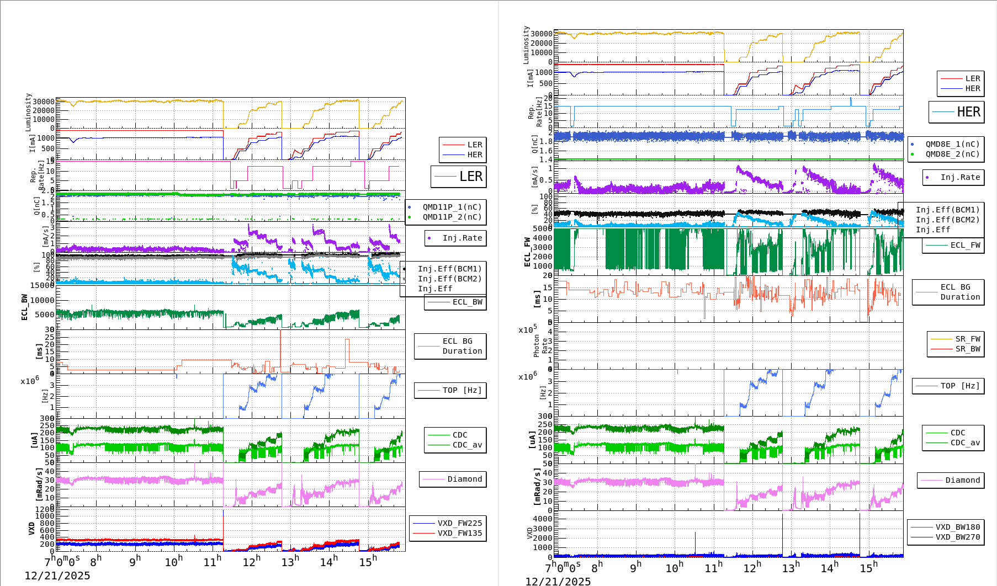Image resolution: width=997 pixels, height=586 pixels.
Task: Click Inj.Eff(BCM1) legend entry in right panel
Action: (947, 210)
